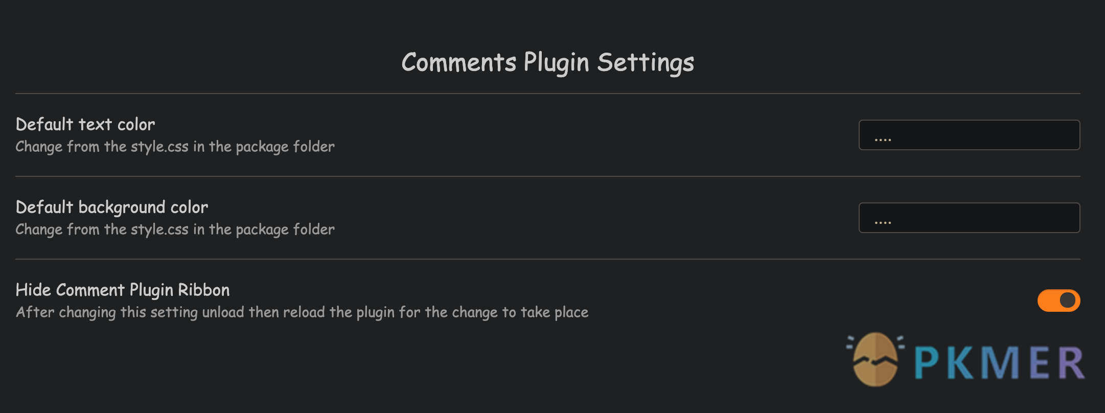Click the word Settings in the heading
Image resolution: width=1105 pixels, height=413 pixels.
(646, 63)
